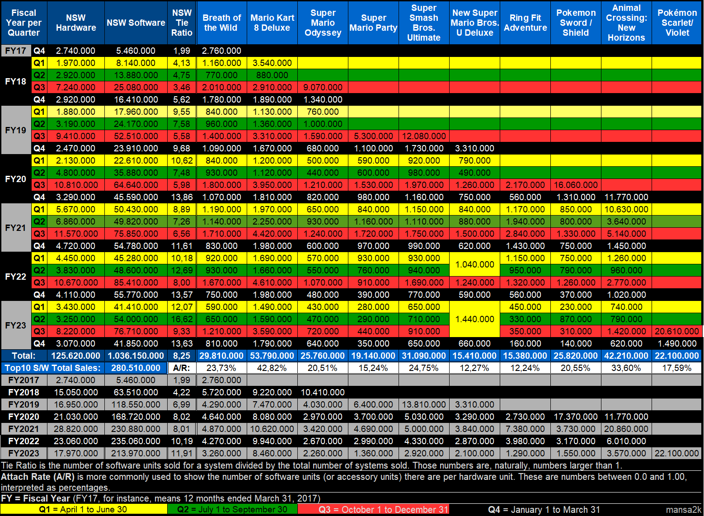Click the 16.060.000 Sword/Shield launch cell

(576, 185)
